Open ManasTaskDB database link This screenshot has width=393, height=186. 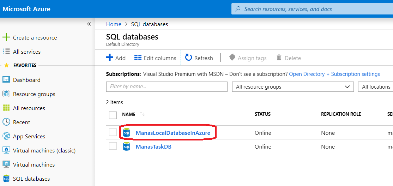pos(154,146)
